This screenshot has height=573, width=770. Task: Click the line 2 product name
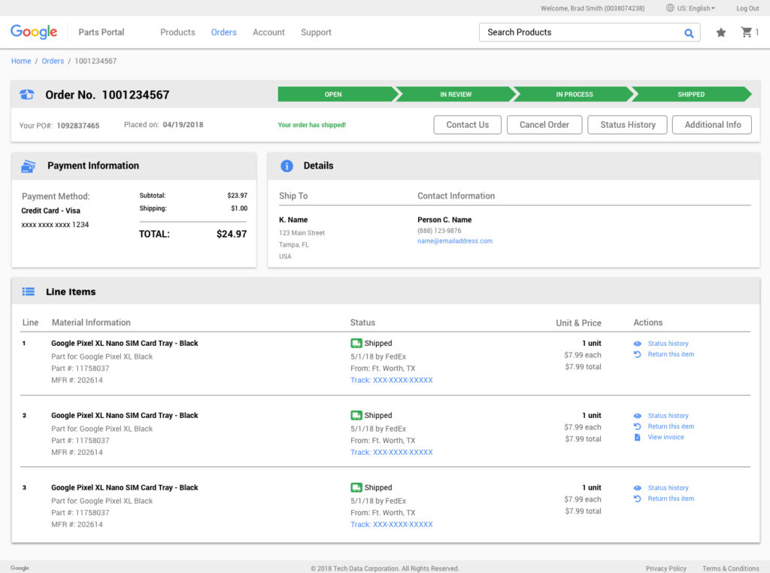[125, 415]
